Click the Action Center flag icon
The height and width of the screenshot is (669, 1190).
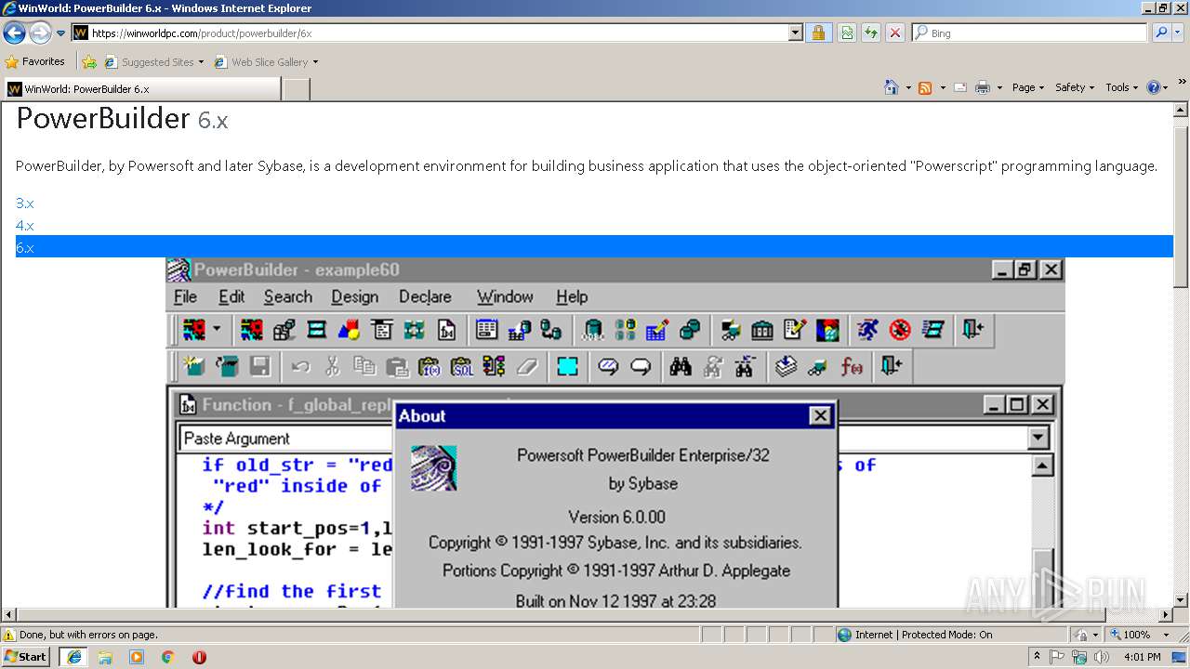[1058, 657]
